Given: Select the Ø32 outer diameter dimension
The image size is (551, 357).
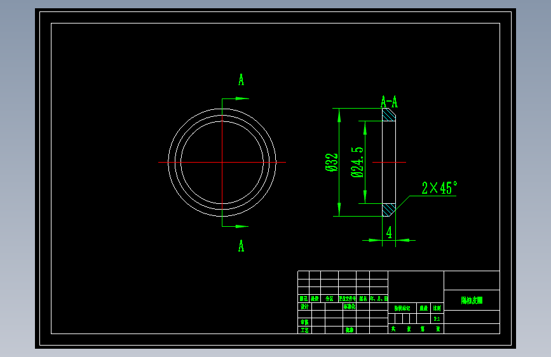Looking at the screenshot, I should coord(332,162).
